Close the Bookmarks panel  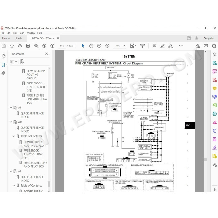click(47, 54)
